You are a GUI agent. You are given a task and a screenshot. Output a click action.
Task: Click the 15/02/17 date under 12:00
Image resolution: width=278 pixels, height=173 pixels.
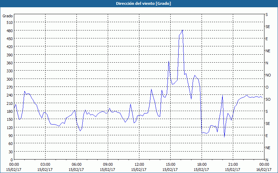(139, 170)
